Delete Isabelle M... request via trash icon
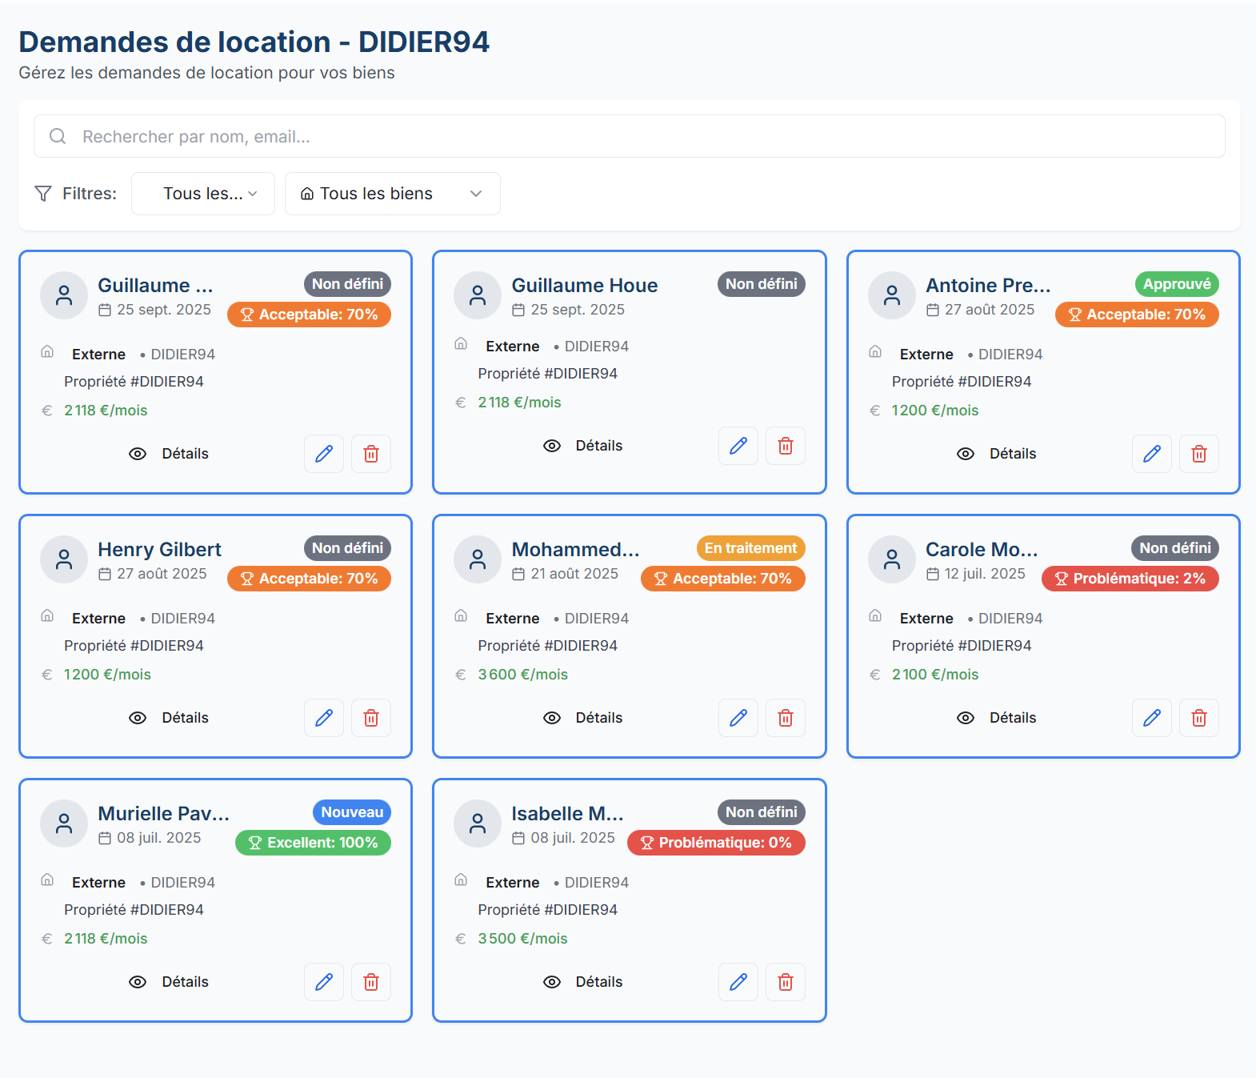The width and height of the screenshot is (1256, 1078). tap(786, 982)
